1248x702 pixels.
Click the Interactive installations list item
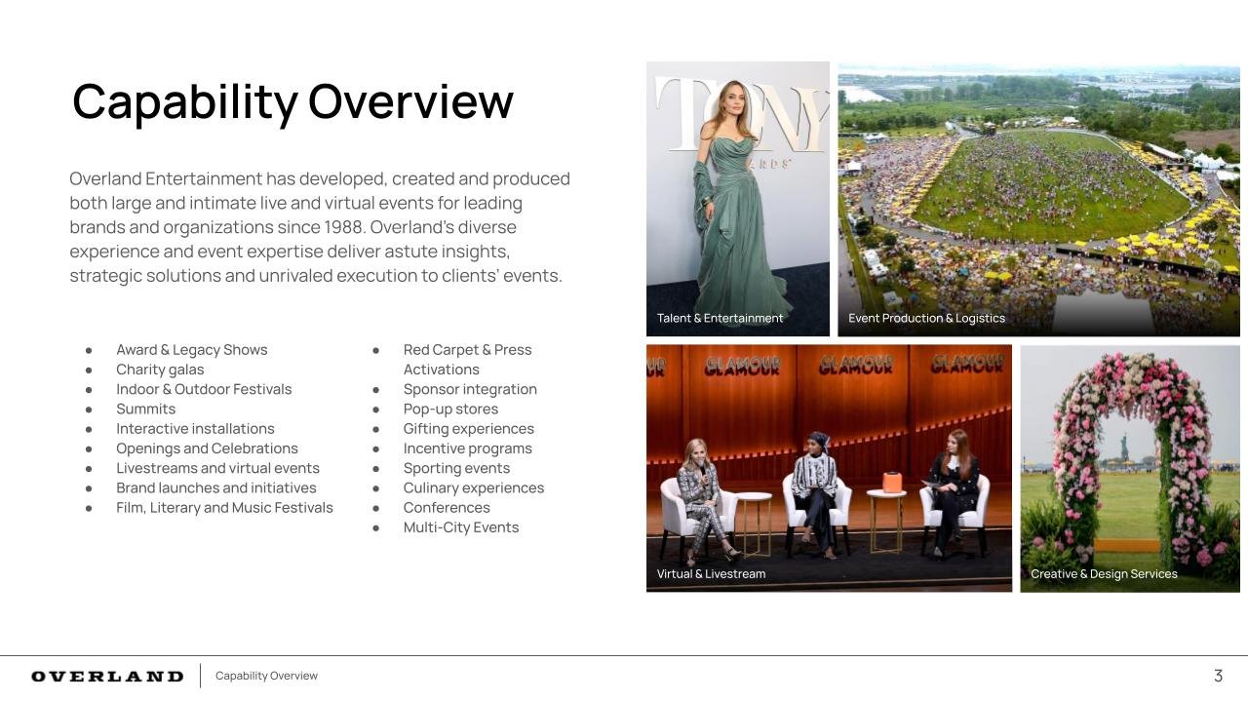click(195, 428)
